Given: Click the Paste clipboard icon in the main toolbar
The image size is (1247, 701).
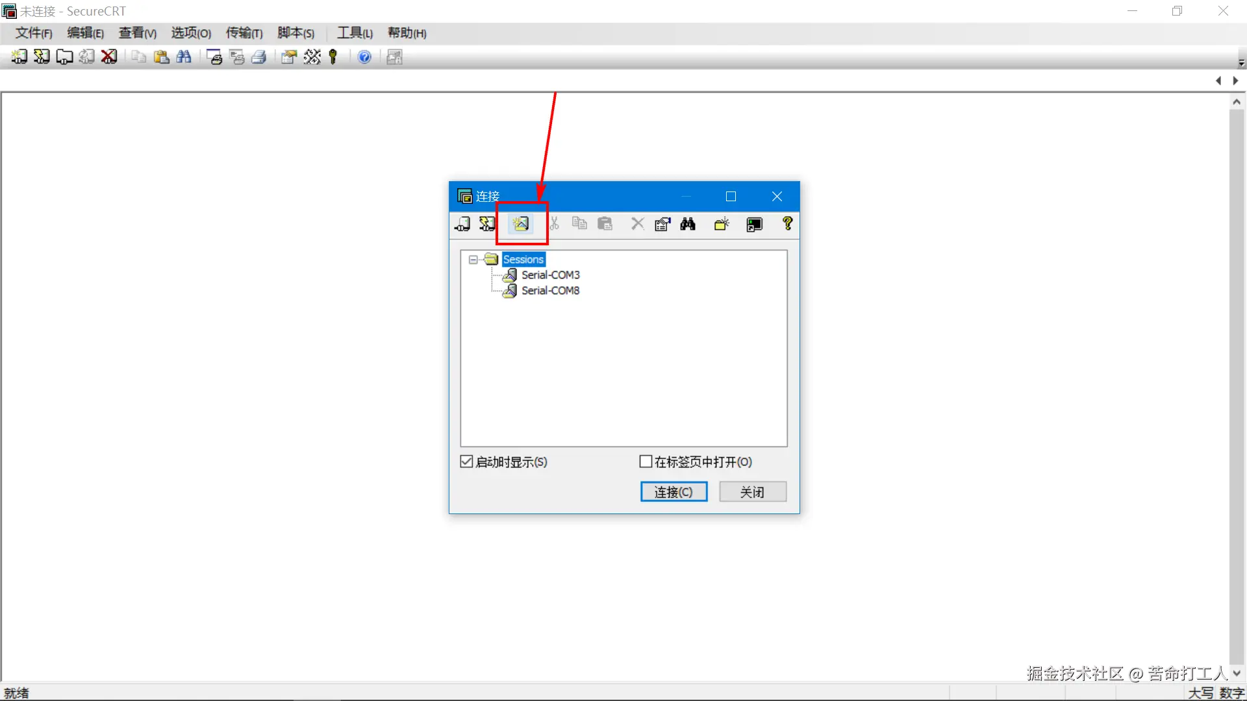Looking at the screenshot, I should coord(162,57).
